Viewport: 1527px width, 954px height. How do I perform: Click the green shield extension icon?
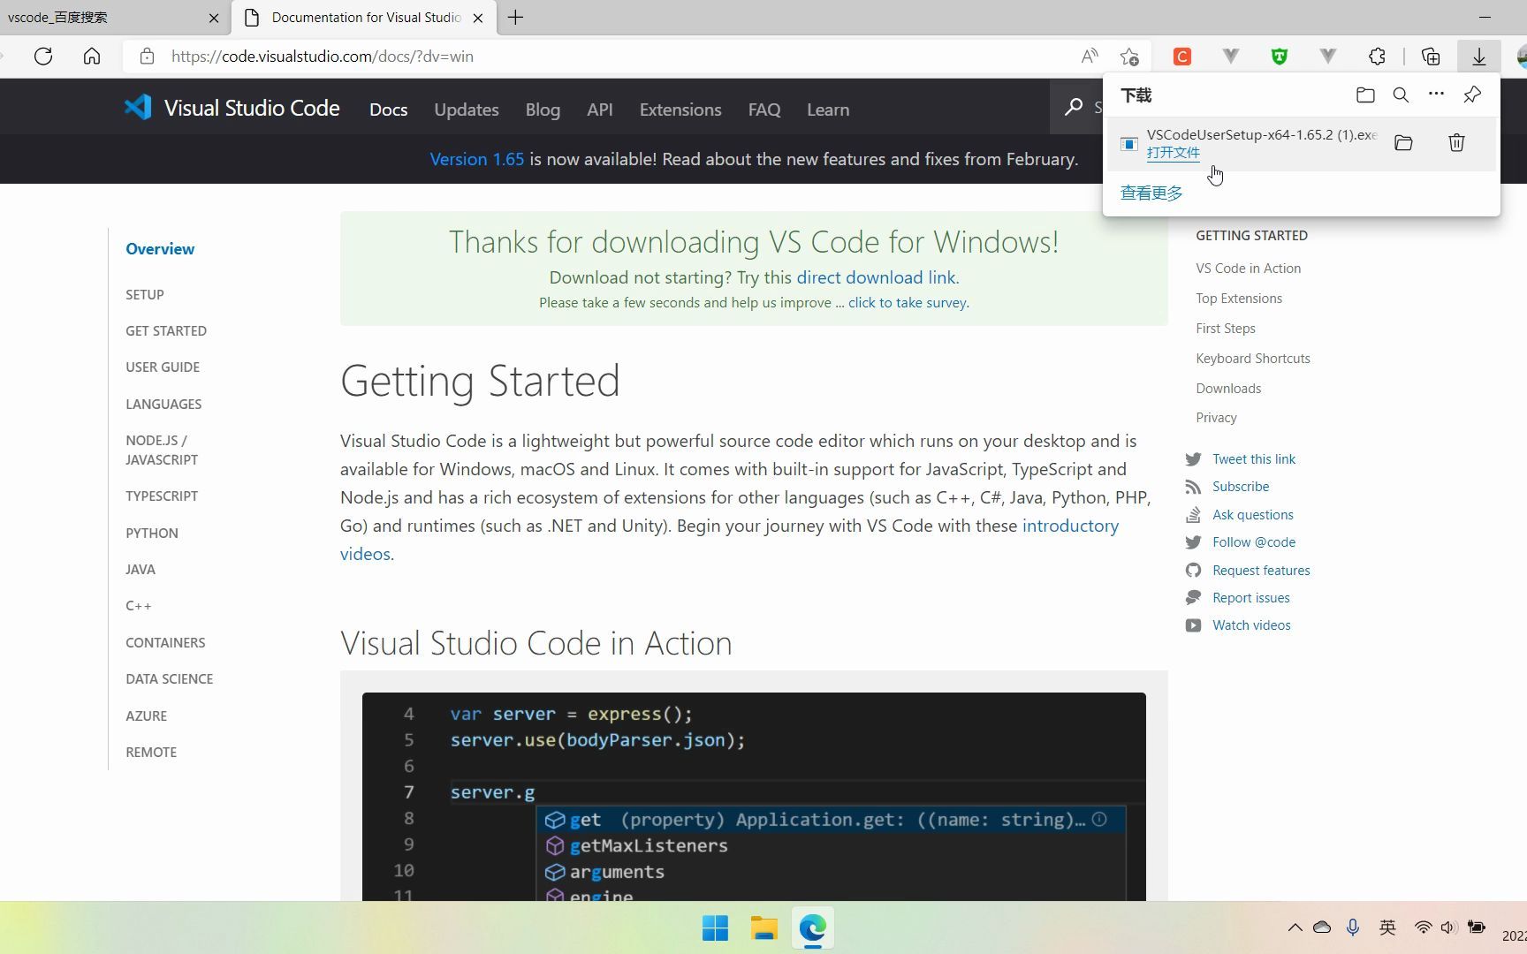1279,57
